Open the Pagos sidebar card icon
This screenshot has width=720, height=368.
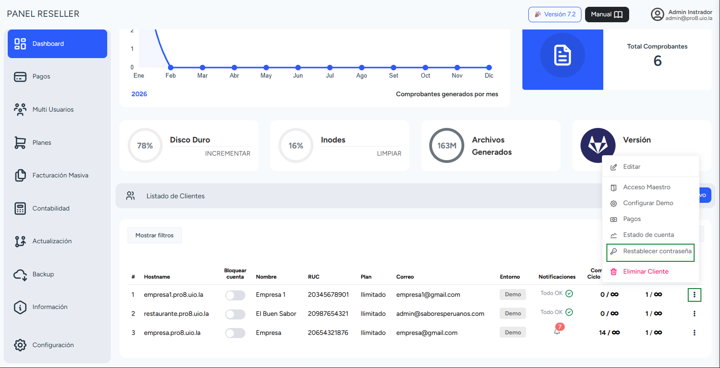pyautogui.click(x=20, y=77)
